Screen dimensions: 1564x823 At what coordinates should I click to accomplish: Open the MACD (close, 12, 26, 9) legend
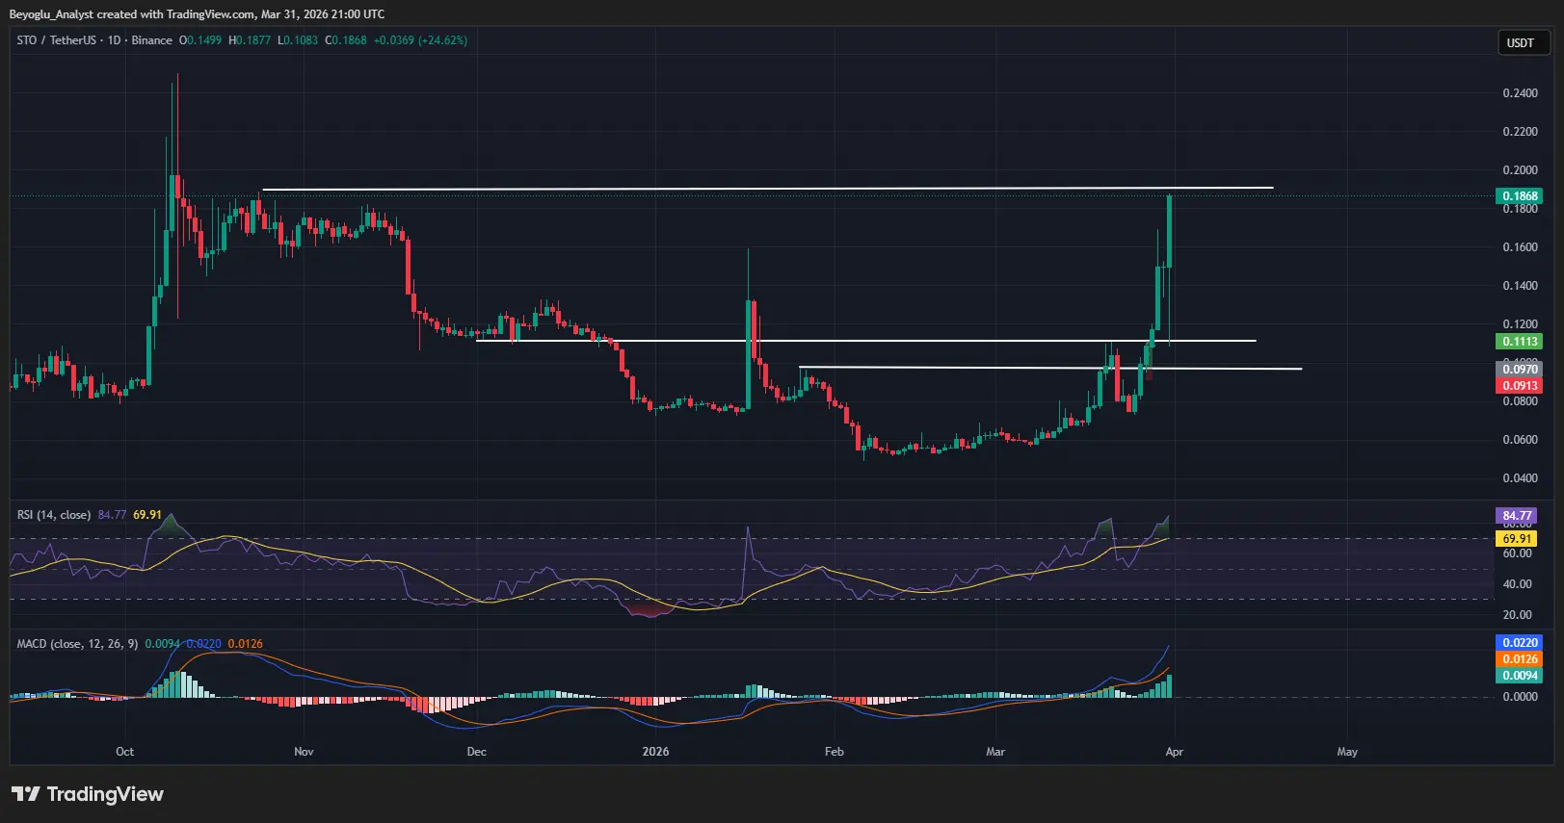(x=77, y=644)
